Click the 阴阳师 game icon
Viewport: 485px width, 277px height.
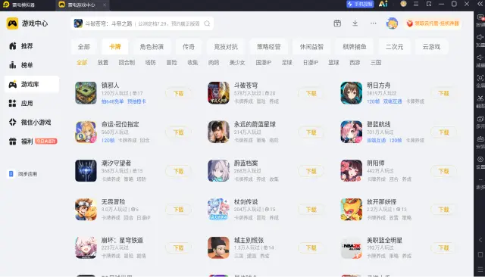click(x=351, y=170)
